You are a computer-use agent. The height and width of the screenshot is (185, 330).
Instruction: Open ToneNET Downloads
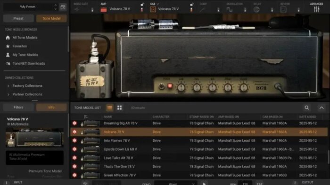(29, 63)
